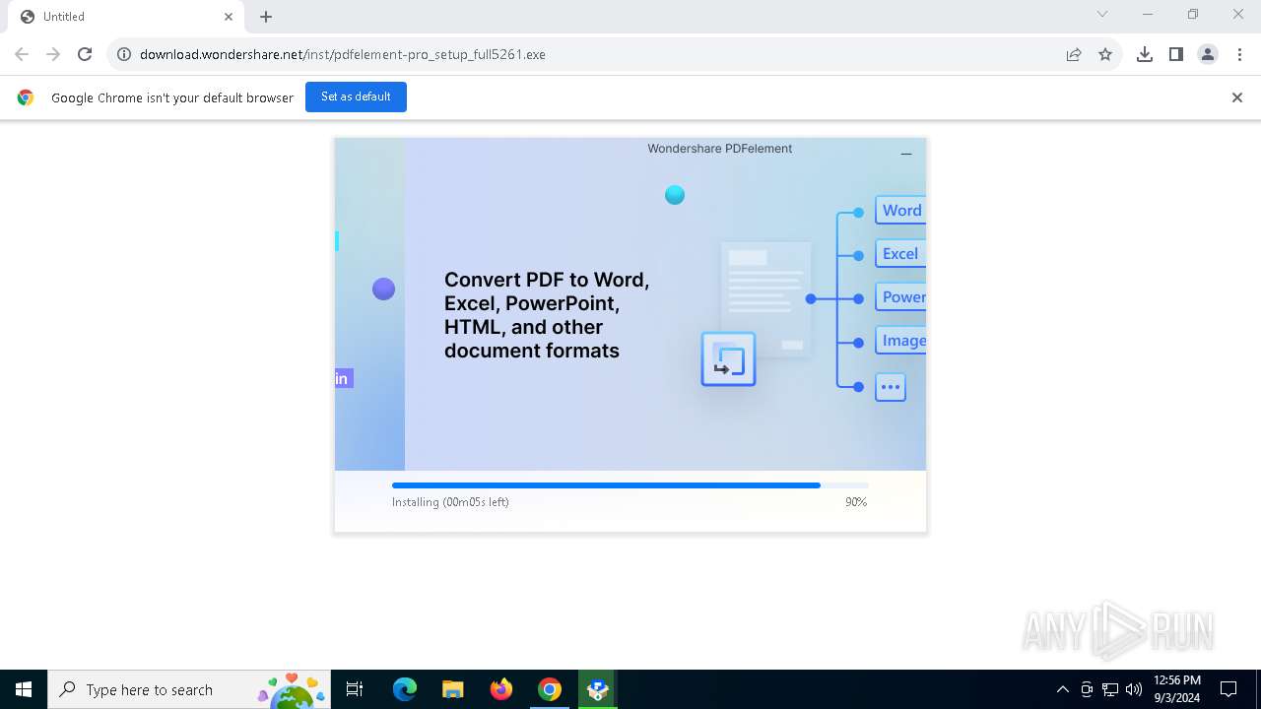Click the Wondershare PDFelement title text
This screenshot has width=1261, height=709.
[x=720, y=149]
